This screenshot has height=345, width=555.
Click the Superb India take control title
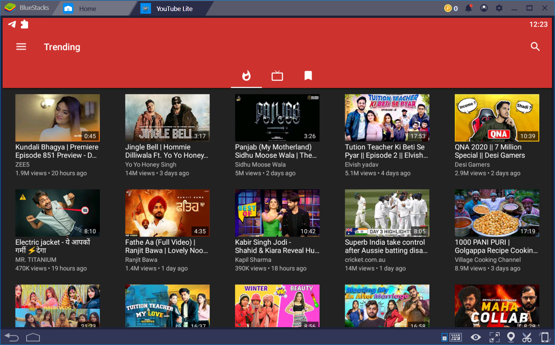386,246
